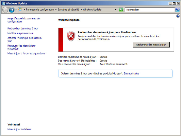Screen dimensions: 181x136
Task: Click the red shield error icon
Action: pyautogui.click(x=71, y=36)
